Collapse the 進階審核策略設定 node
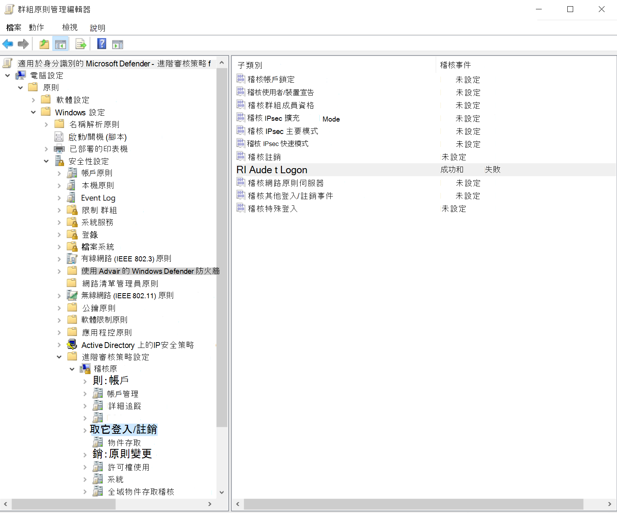617x513 pixels. click(59, 356)
